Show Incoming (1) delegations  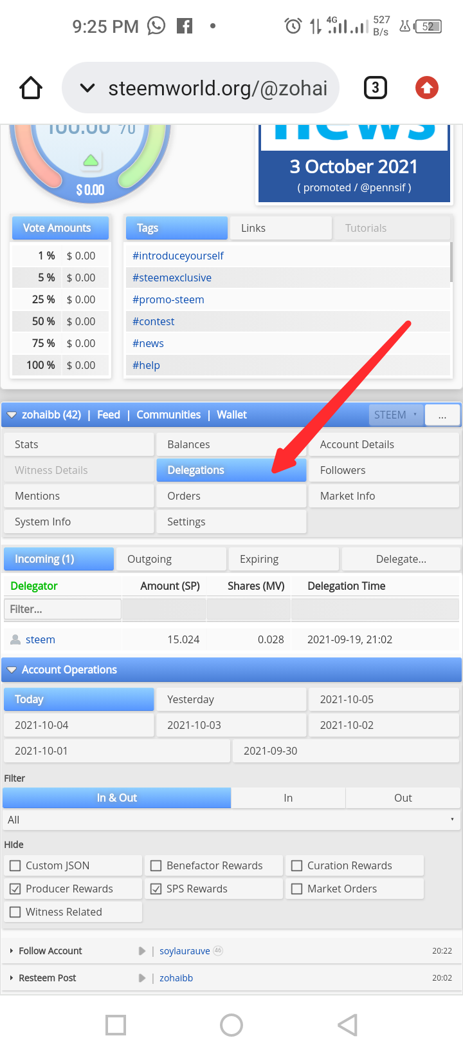tap(59, 559)
